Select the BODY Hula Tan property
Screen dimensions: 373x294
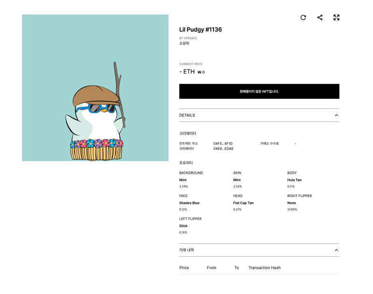point(294,180)
